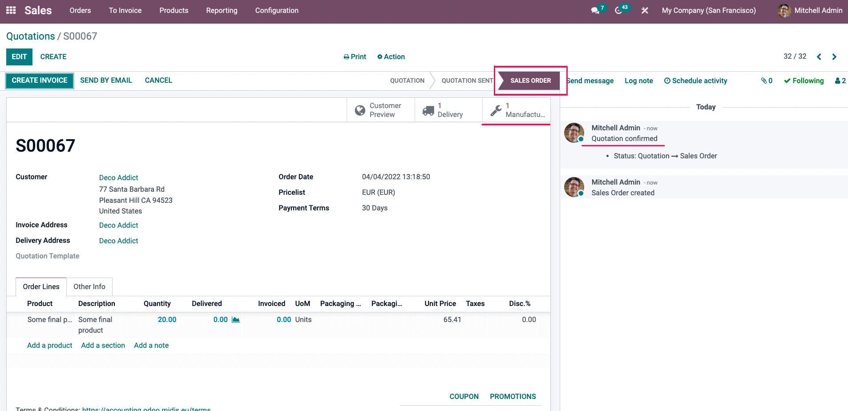Open the Terms & Conditions URL link
The image size is (848, 411).
146,409
